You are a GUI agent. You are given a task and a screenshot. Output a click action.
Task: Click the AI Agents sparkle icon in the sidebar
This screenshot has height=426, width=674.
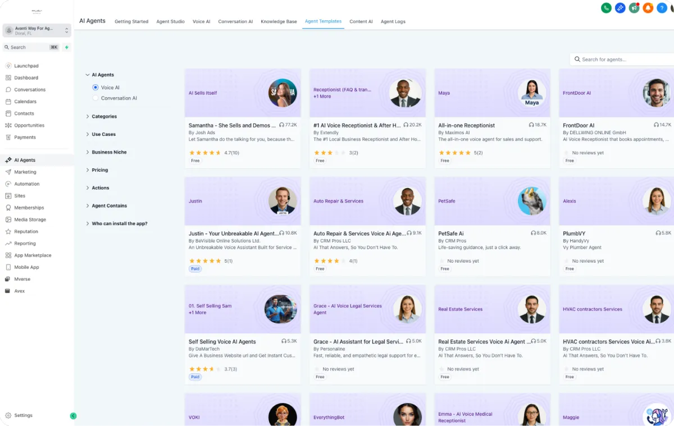[8, 160]
